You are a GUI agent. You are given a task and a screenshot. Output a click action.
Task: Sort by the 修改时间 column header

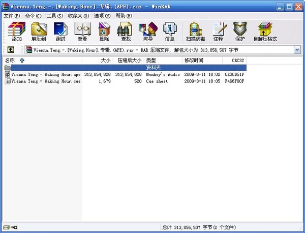click(202, 61)
